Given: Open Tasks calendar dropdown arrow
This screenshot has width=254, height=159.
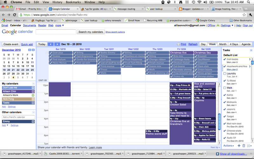Looking at the screenshot, I should tap(33, 103).
